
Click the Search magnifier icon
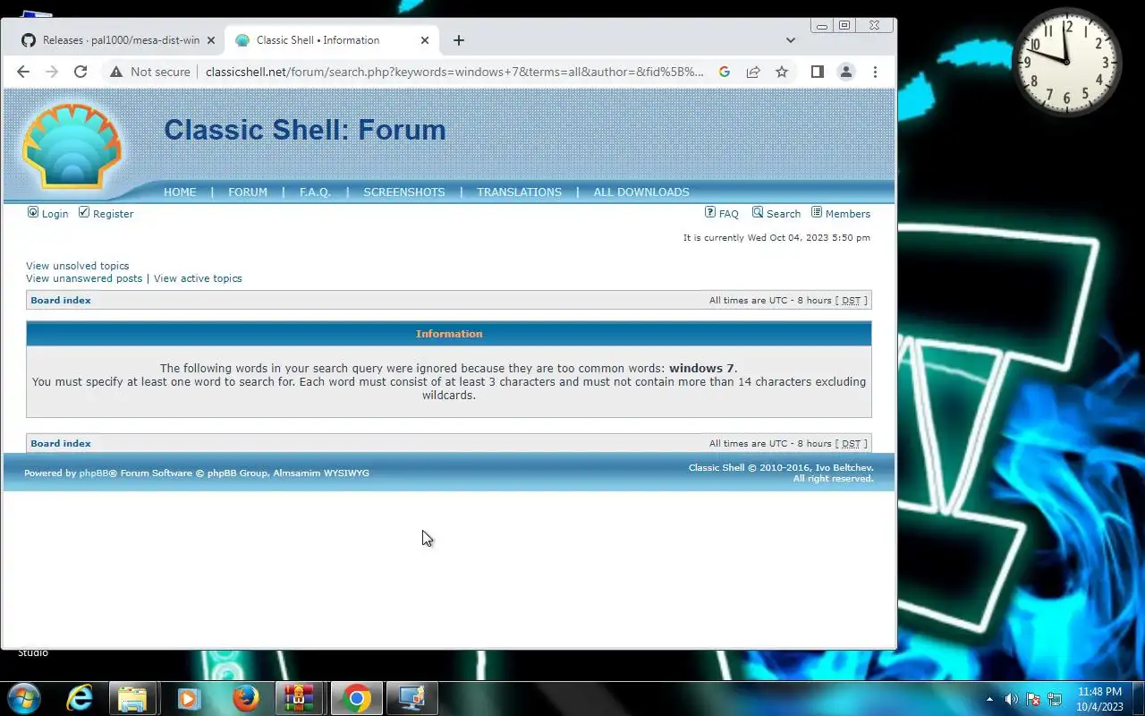(758, 212)
